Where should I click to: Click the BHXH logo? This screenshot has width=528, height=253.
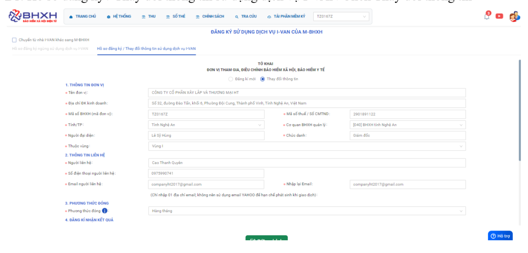tap(33, 17)
